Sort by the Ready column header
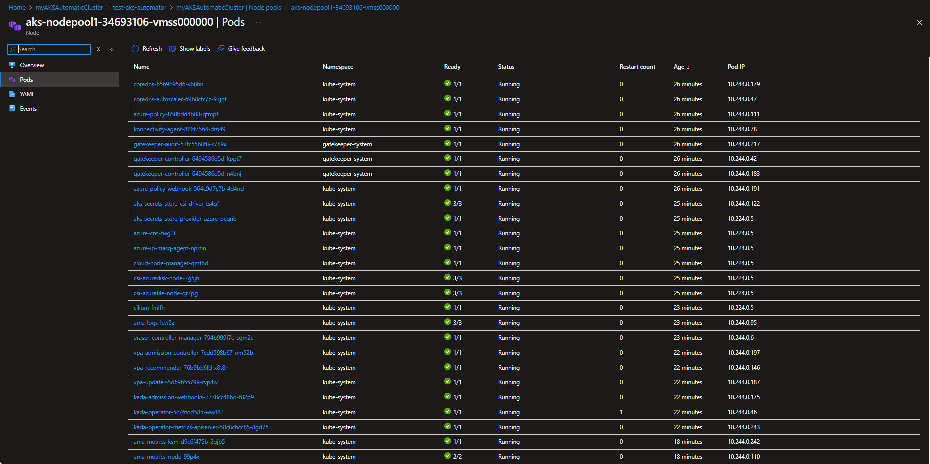930x464 pixels. pos(452,67)
